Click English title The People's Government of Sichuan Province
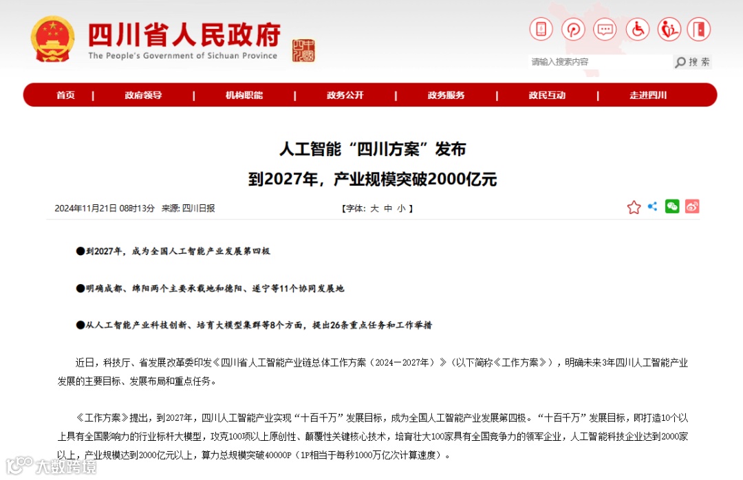Viewport: 743px width, 480px height. pyautogui.click(x=182, y=56)
